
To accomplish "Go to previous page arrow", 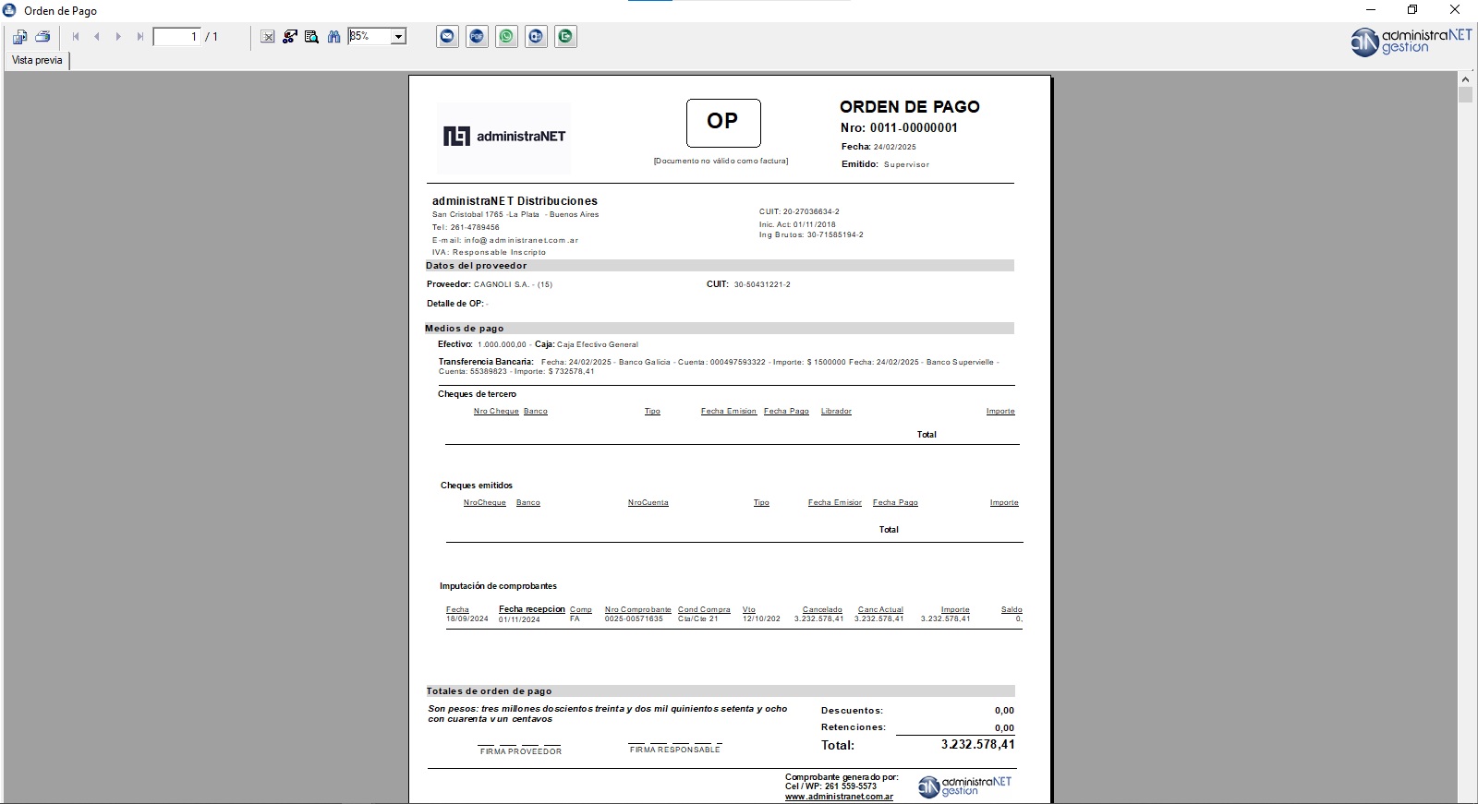I will 96,37.
